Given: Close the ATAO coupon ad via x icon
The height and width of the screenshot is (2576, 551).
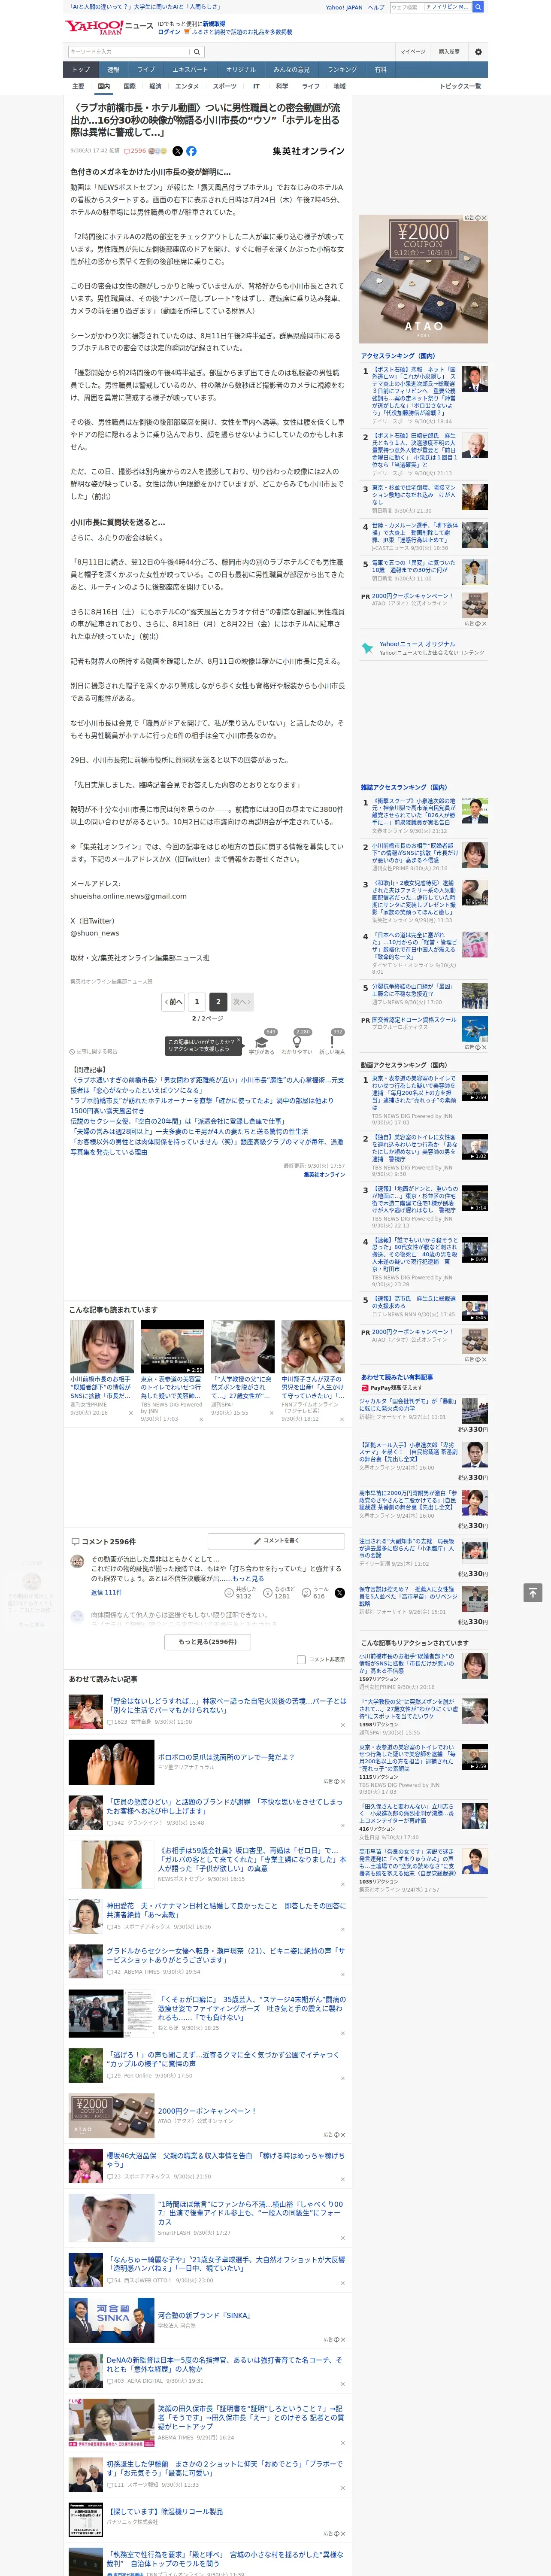Looking at the screenshot, I should coord(485,218).
